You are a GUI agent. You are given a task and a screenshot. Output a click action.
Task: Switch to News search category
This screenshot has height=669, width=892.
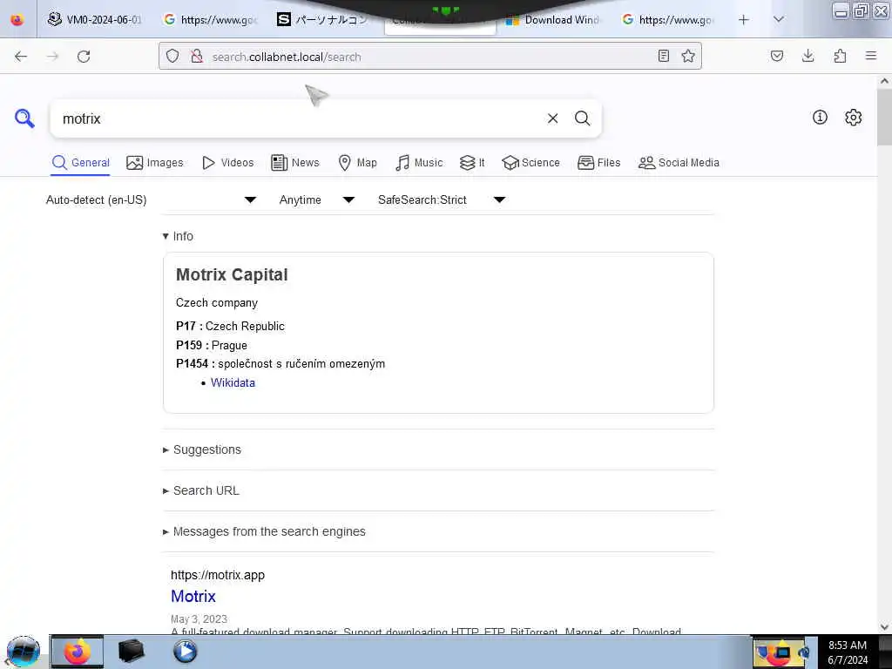[295, 163]
